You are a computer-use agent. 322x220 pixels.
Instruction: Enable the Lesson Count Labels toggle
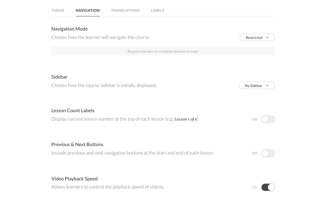pyautogui.click(x=268, y=119)
